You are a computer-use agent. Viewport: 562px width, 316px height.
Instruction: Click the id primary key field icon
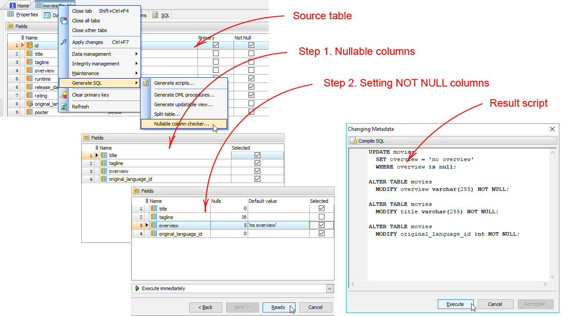[29, 45]
